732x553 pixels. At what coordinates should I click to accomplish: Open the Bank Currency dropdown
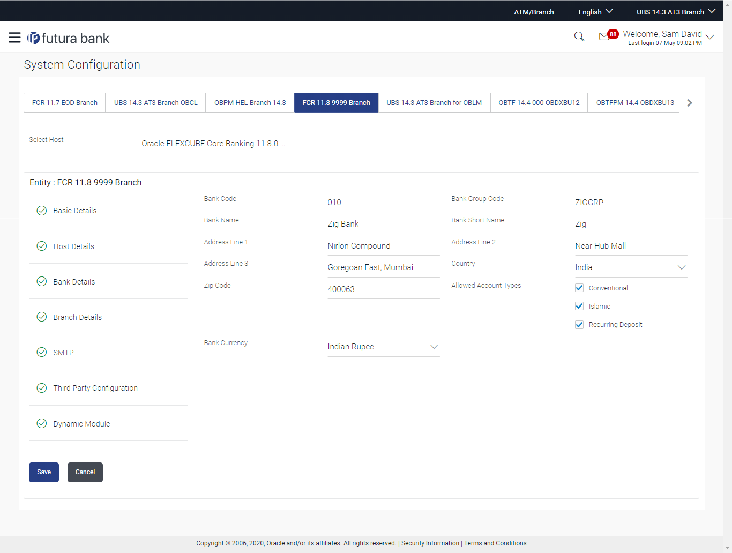(x=383, y=347)
